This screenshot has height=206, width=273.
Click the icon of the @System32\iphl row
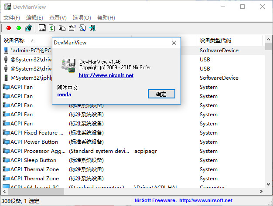[6, 78]
